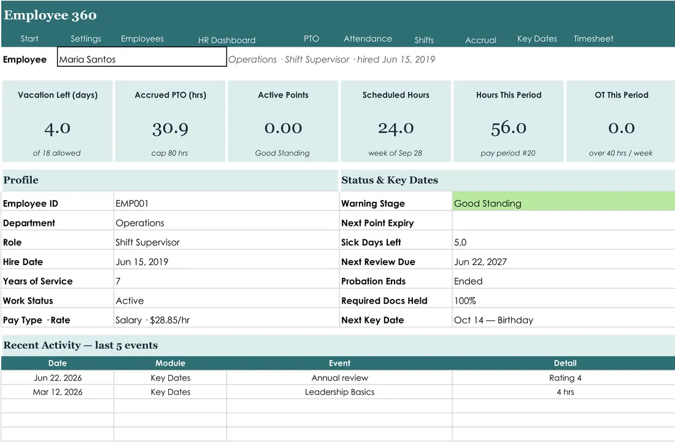Click the Scheduled Hours 24.0 value

click(396, 128)
